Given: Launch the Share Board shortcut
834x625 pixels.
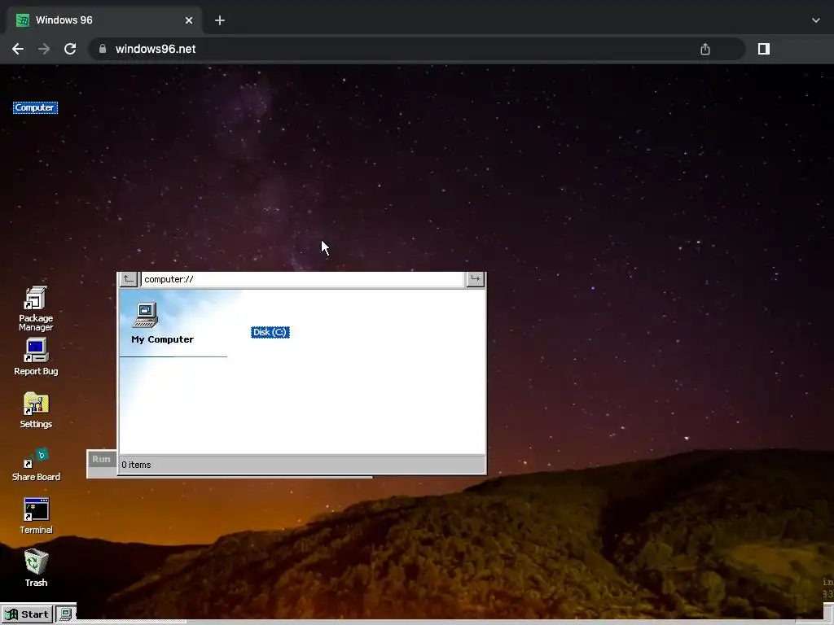Looking at the screenshot, I should coord(36,465).
